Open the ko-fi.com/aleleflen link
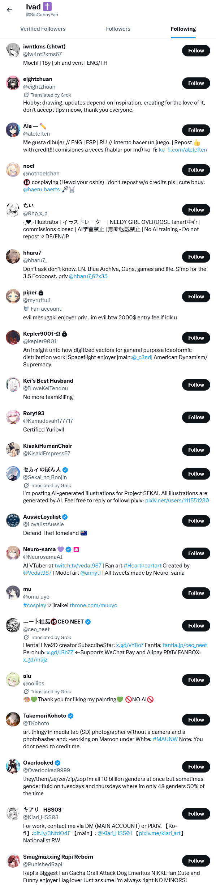Viewport: 216px width, 889px height. pyautogui.click(x=183, y=150)
